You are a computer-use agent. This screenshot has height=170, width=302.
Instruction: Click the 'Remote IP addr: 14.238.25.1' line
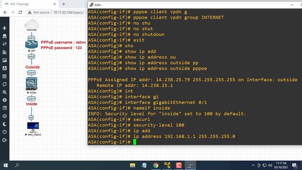click(134, 85)
